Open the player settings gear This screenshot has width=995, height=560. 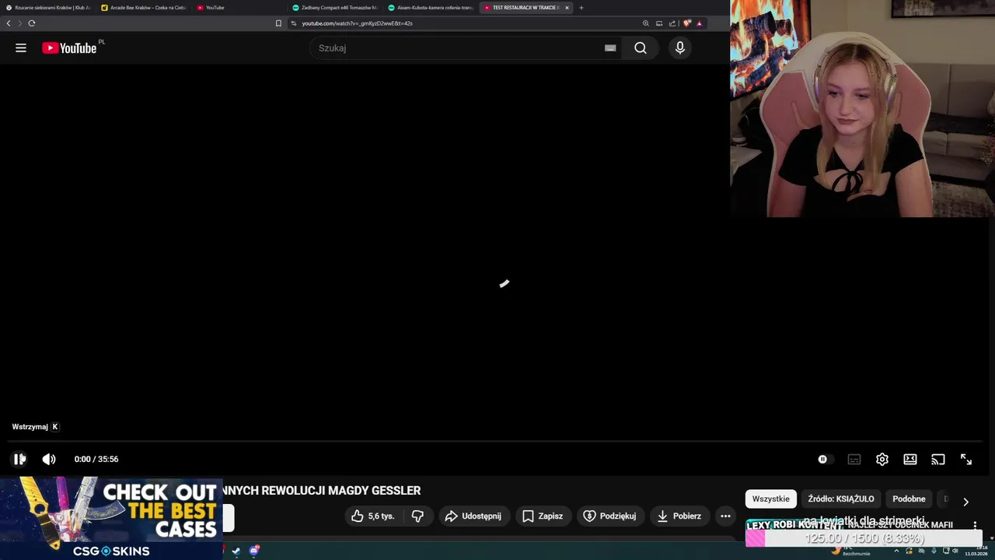pyautogui.click(x=882, y=460)
